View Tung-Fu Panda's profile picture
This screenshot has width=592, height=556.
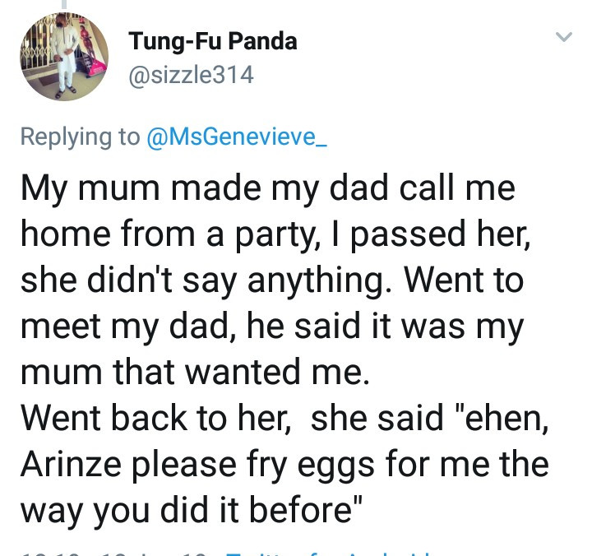pos(64,57)
